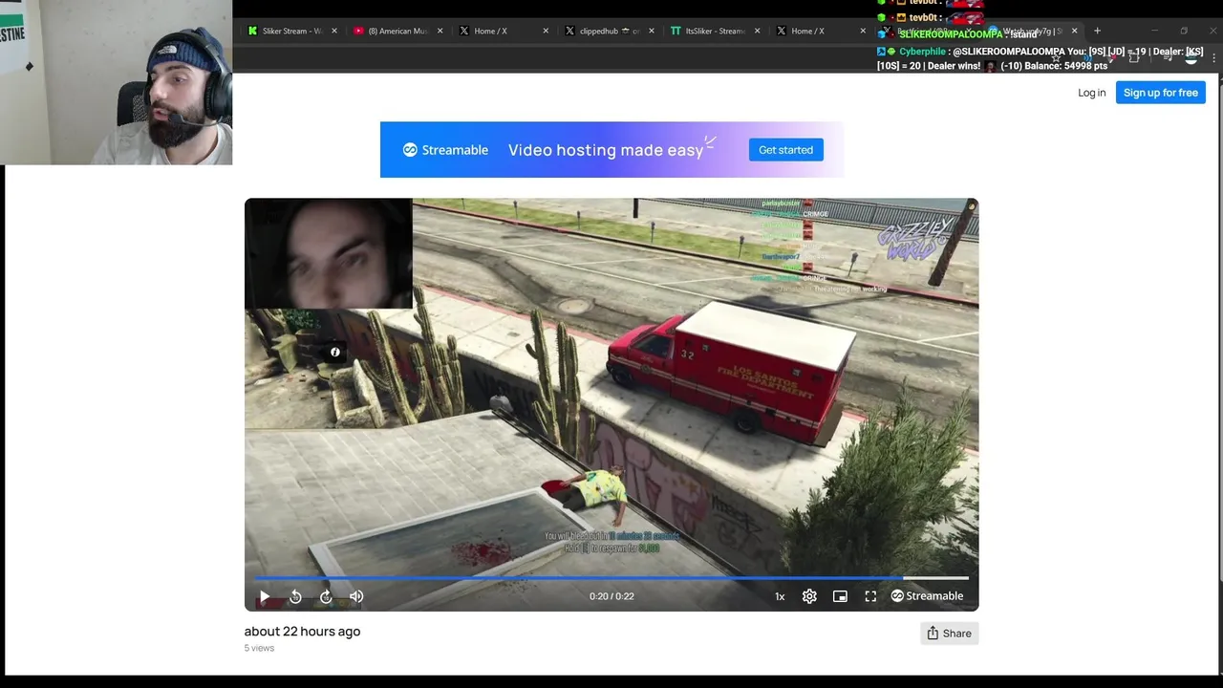Open a new browser tab
The height and width of the screenshot is (688, 1223).
pos(1097,31)
